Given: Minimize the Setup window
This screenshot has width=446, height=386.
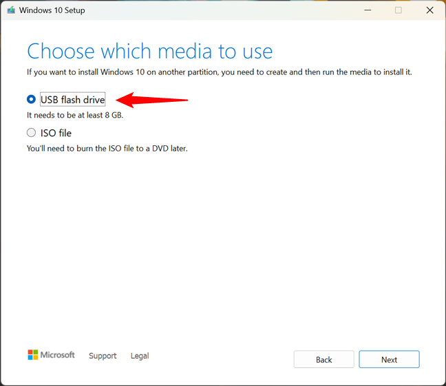Looking at the screenshot, I should tap(368, 10).
